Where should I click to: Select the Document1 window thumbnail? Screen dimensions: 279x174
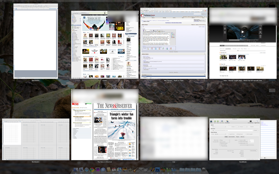pyautogui.click(x=36, y=41)
